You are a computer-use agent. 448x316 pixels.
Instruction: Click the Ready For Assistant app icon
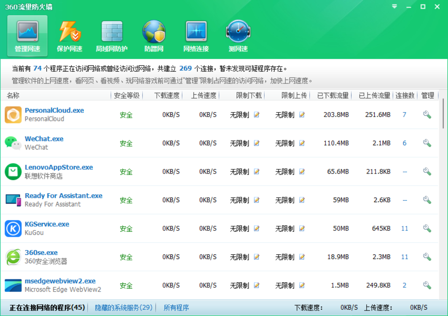click(x=13, y=200)
